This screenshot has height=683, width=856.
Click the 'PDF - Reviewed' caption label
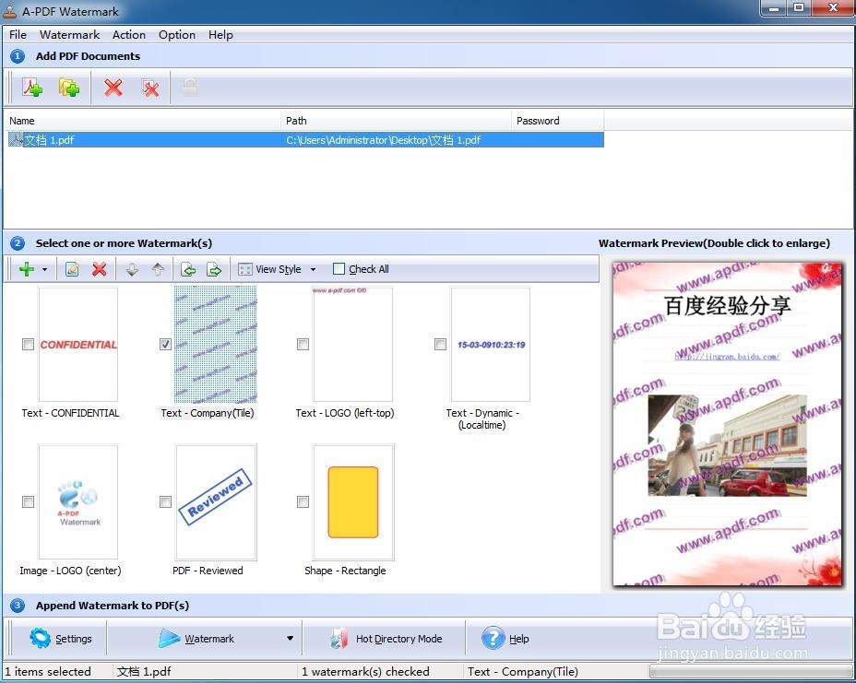pos(208,571)
